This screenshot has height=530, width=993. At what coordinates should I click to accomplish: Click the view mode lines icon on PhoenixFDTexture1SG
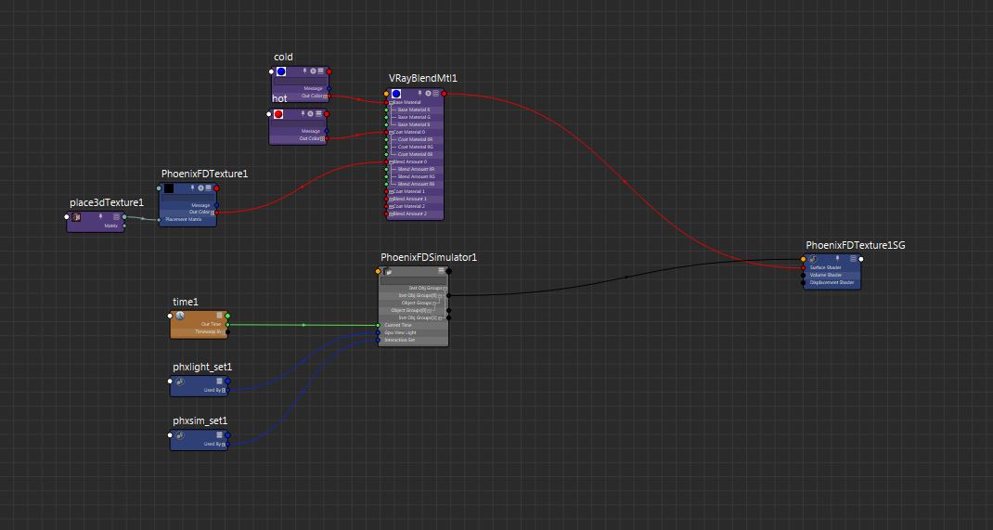(853, 258)
